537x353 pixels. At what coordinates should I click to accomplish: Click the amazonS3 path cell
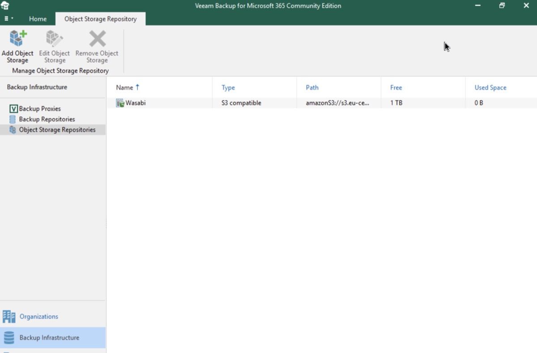pyautogui.click(x=337, y=103)
